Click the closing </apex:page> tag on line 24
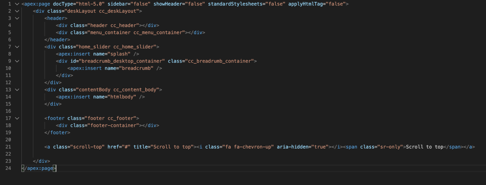The image size is (486, 185). (39, 168)
